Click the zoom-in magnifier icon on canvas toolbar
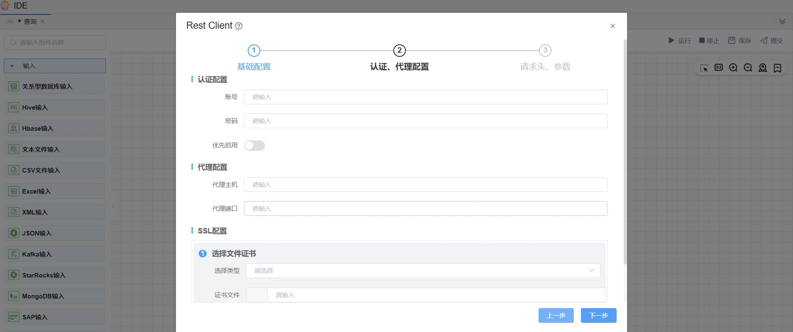793x332 pixels. 733,68
